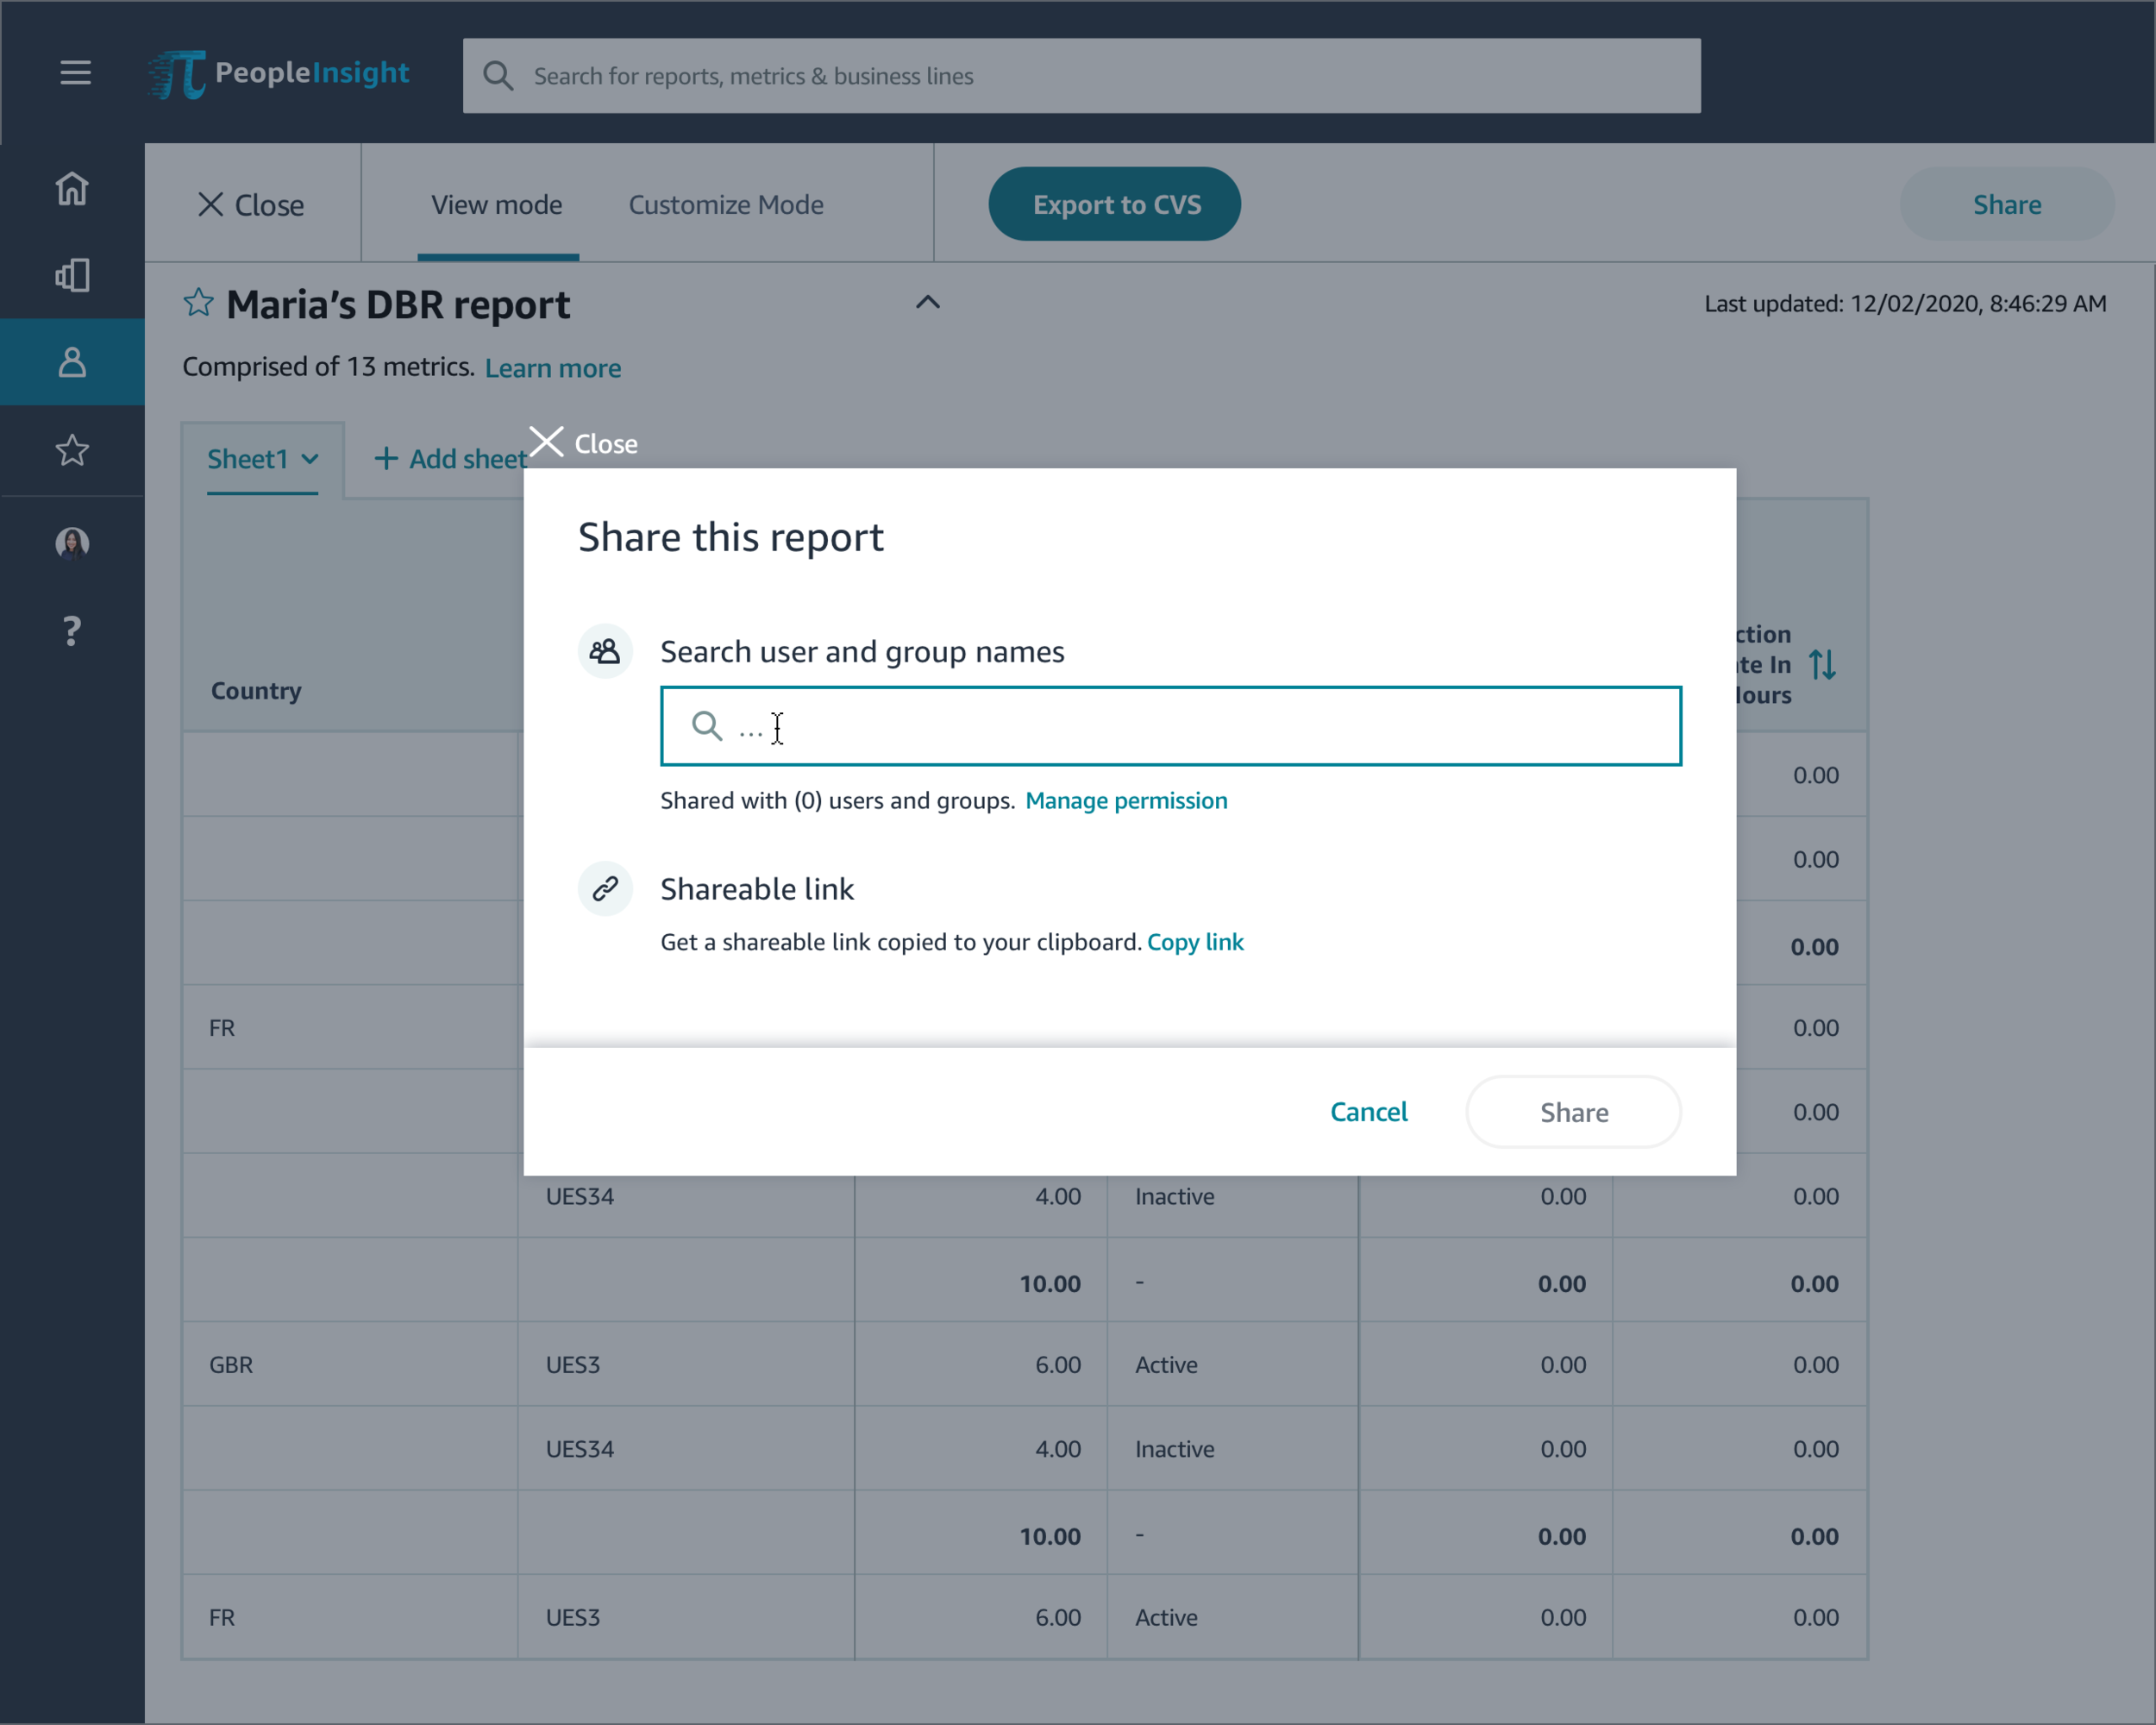
Task: Open the Sheet1 dropdown arrow
Action: click(310, 459)
